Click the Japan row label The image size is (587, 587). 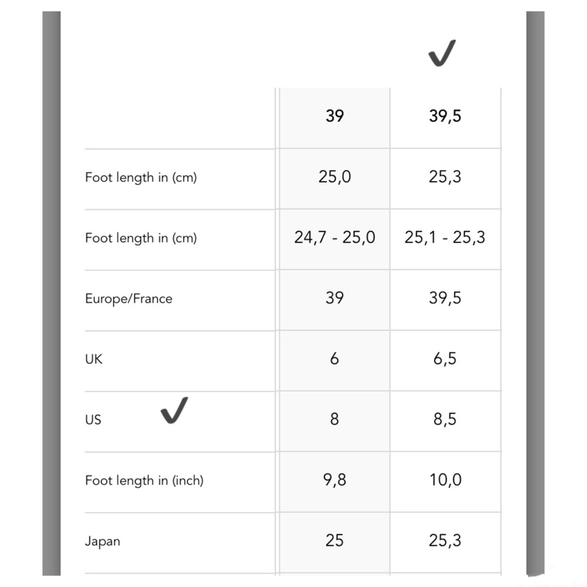click(103, 541)
